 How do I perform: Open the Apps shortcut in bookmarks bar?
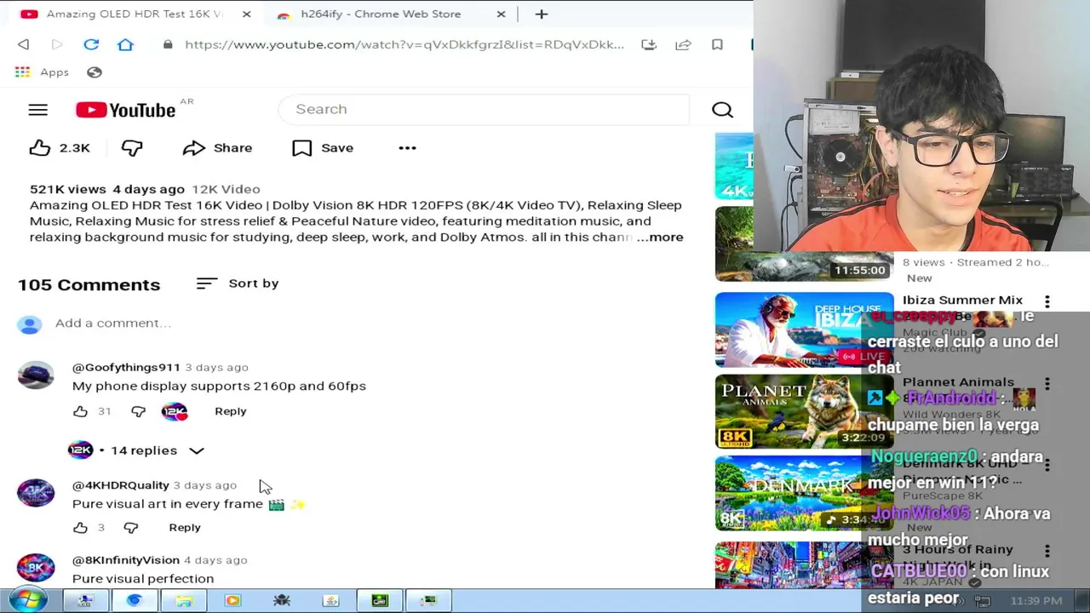[42, 72]
